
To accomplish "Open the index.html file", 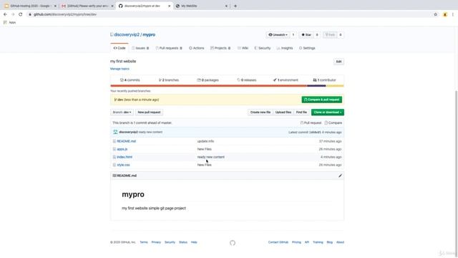I will point(125,157).
